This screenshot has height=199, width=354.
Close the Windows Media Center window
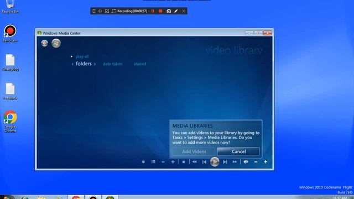coord(268,33)
